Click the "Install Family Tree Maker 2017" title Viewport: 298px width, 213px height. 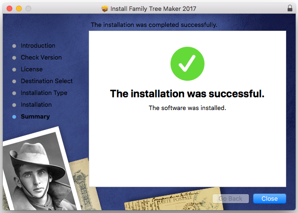[153, 9]
